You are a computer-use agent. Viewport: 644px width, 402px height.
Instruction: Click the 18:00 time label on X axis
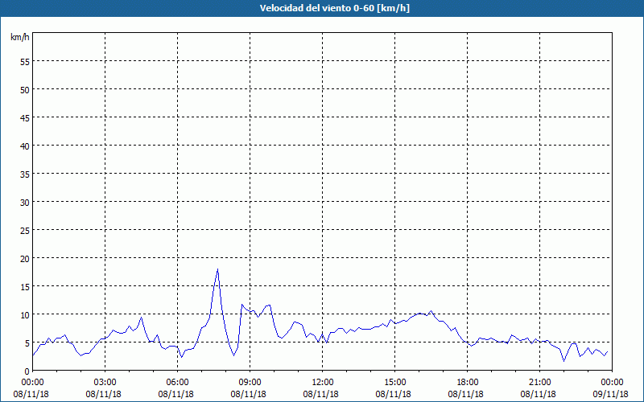point(467,383)
